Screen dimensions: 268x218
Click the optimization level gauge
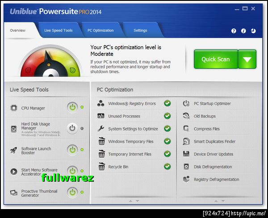[x=50, y=61]
